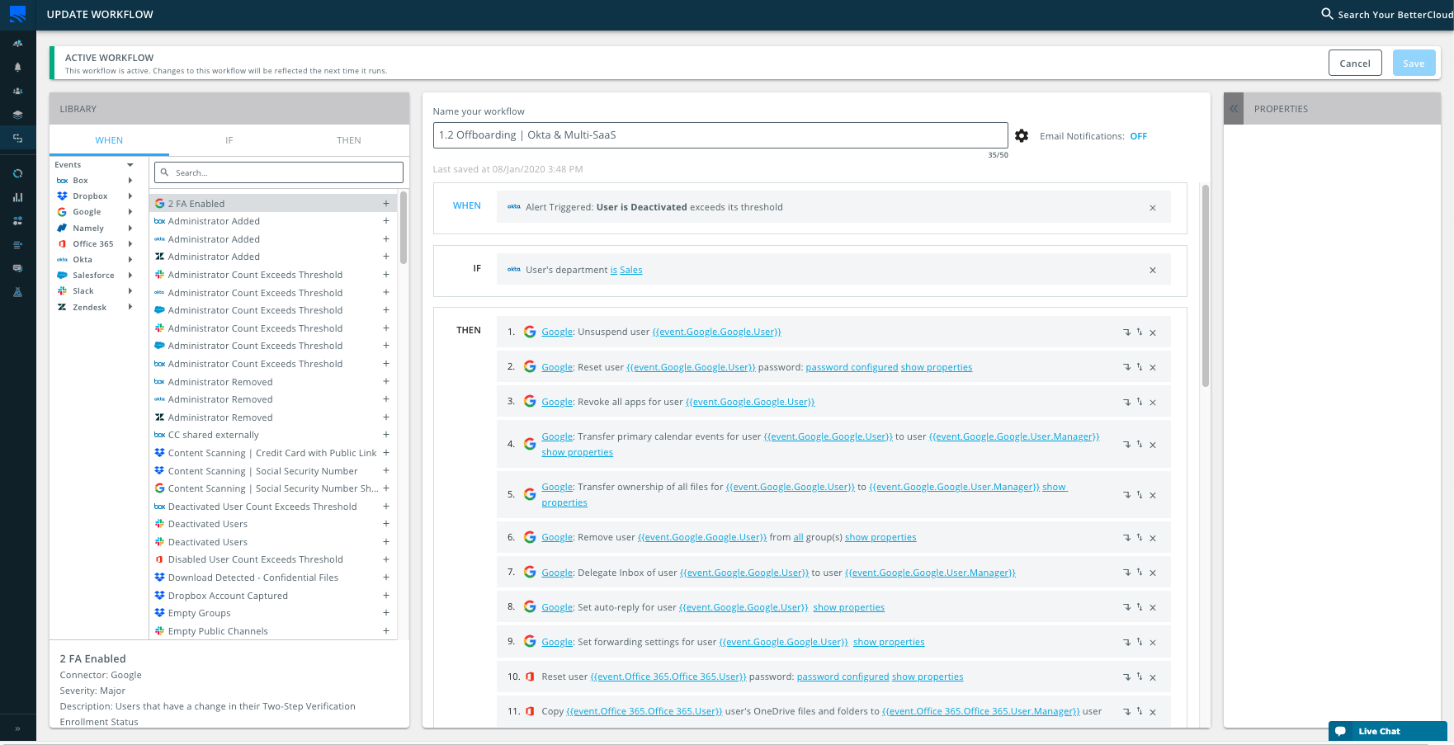The width and height of the screenshot is (1454, 745).
Task: Click the Cancel button
Action: [x=1355, y=63]
